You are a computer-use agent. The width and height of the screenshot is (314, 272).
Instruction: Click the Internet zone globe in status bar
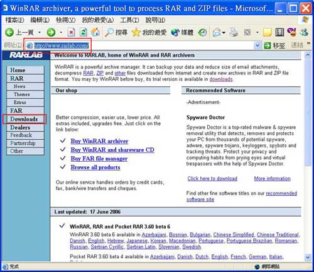point(257,267)
